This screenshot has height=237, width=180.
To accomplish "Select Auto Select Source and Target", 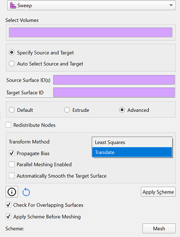I will pyautogui.click(x=12, y=64).
